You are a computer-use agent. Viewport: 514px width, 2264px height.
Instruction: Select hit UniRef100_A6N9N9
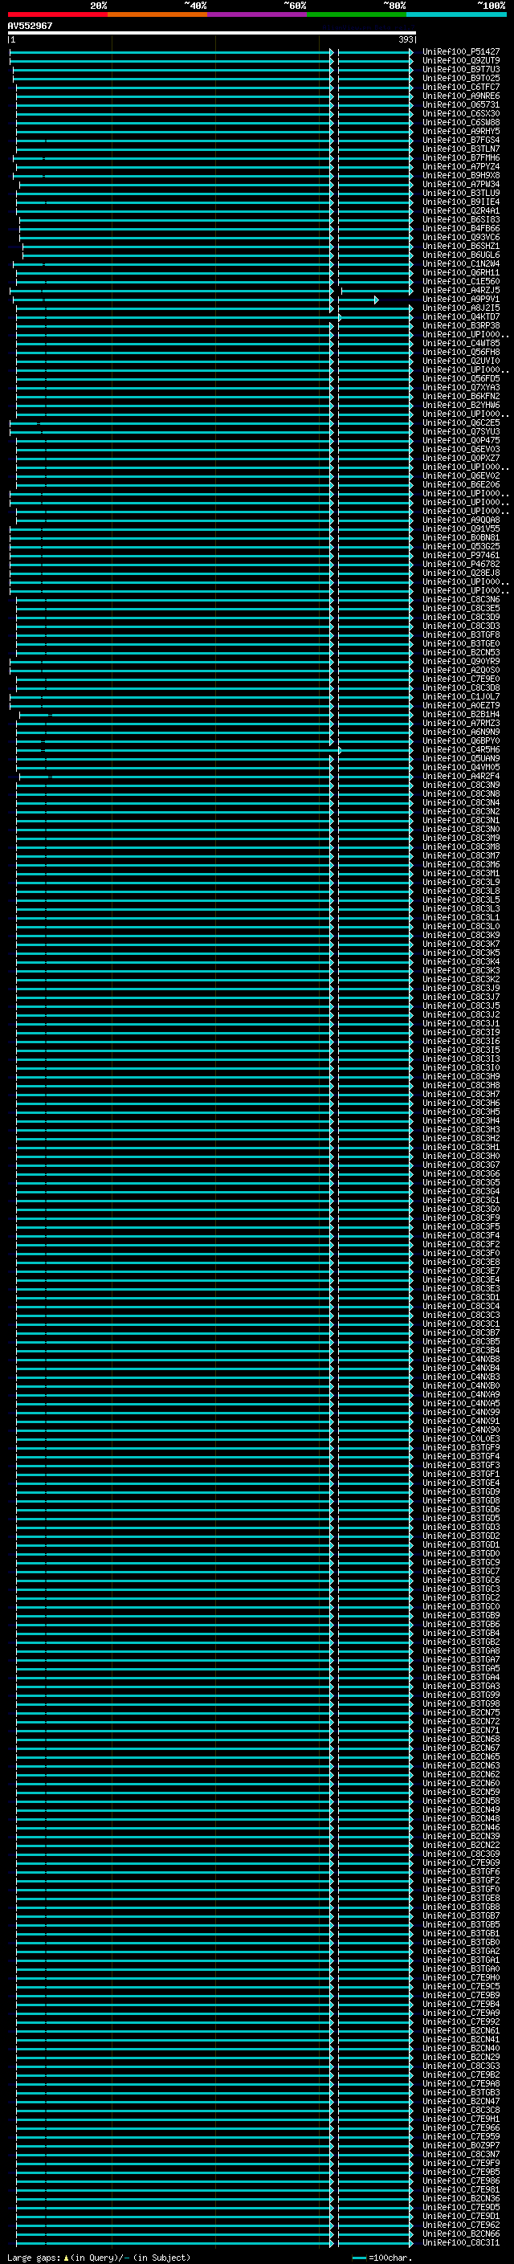click(460, 732)
